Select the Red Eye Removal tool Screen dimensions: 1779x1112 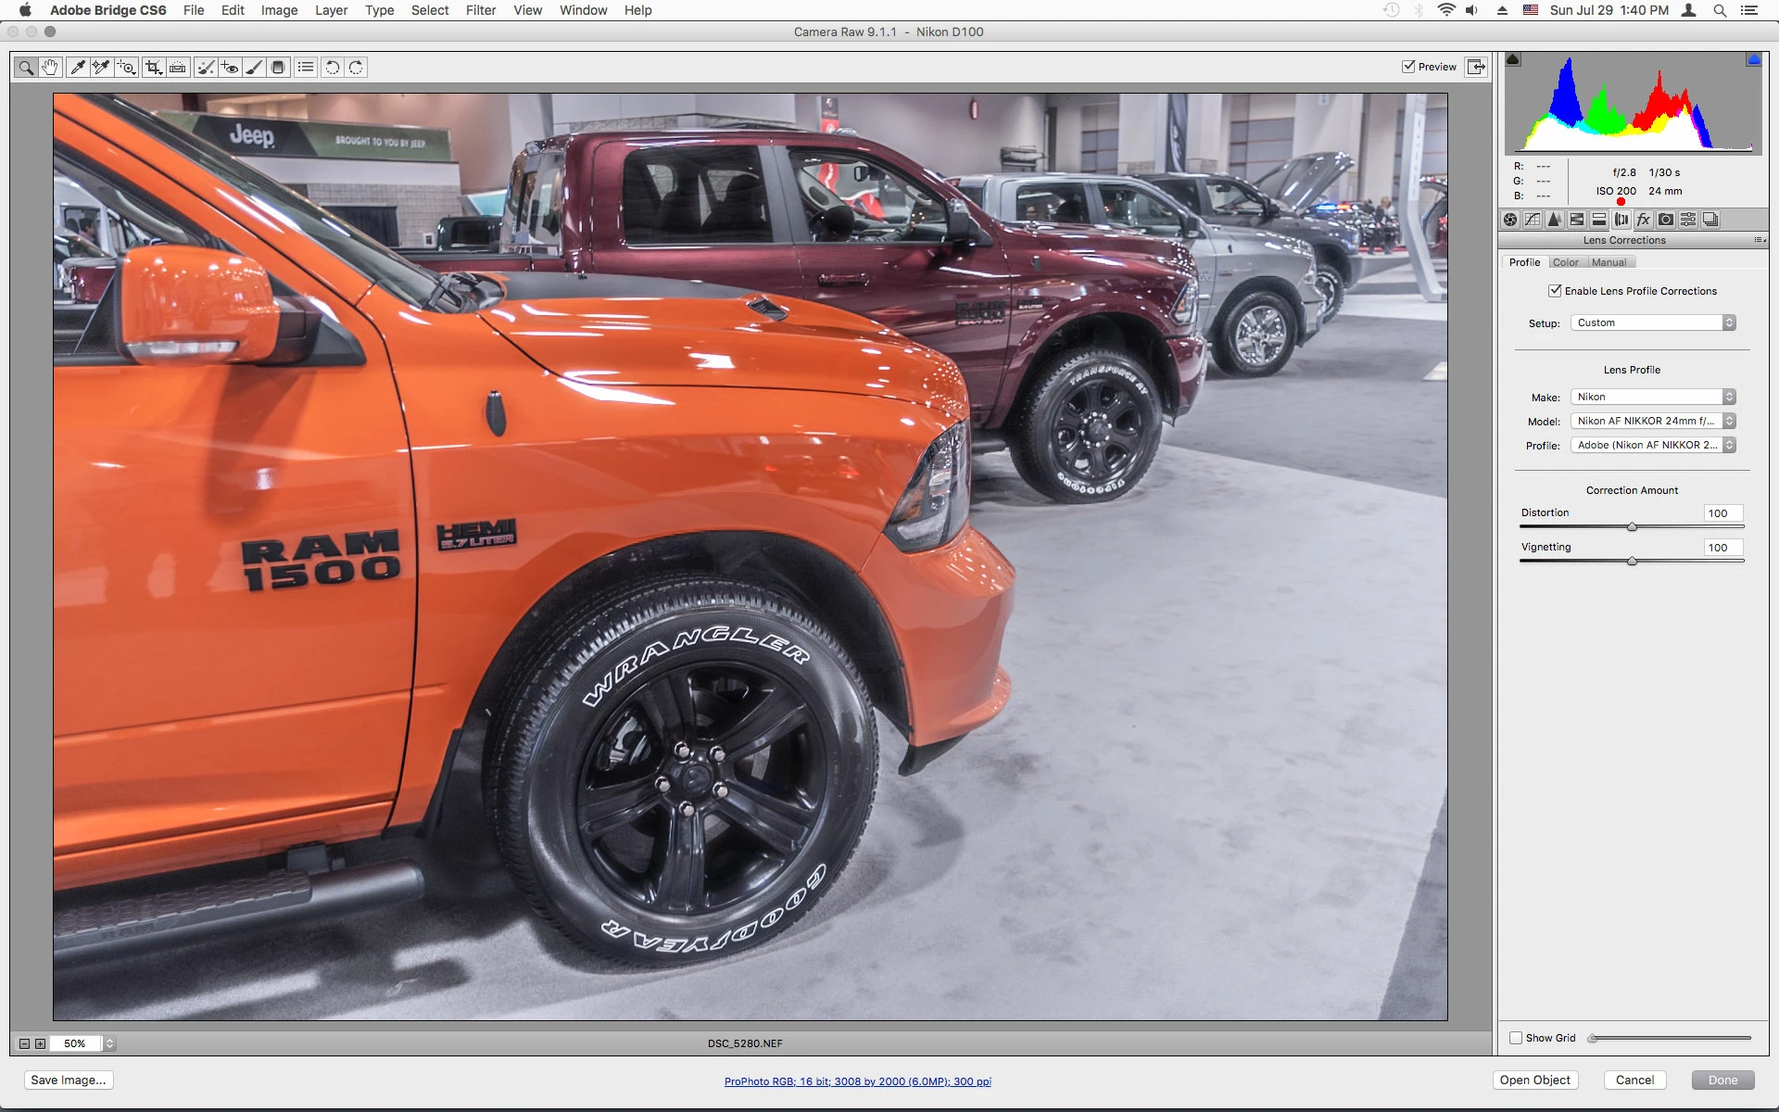(230, 67)
